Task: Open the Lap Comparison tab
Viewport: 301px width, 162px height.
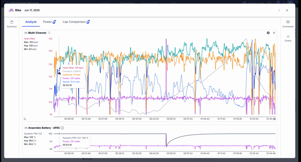Action: click(76, 22)
